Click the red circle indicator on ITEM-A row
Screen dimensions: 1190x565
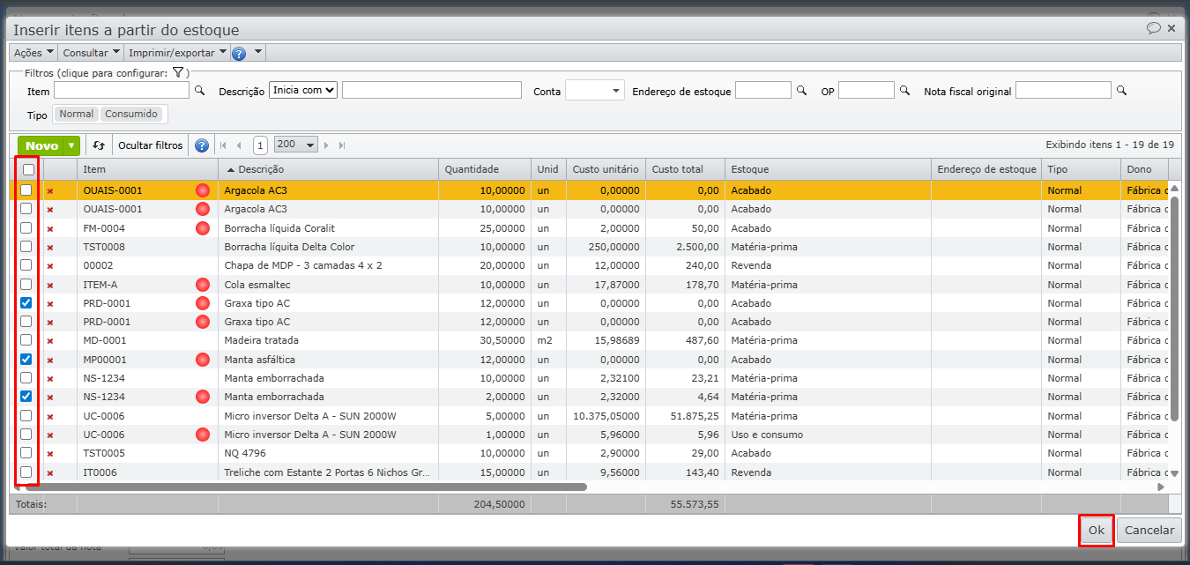pyautogui.click(x=203, y=285)
